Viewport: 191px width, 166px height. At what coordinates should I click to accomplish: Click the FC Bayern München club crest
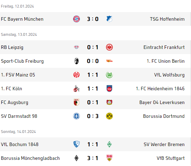click(76, 19)
